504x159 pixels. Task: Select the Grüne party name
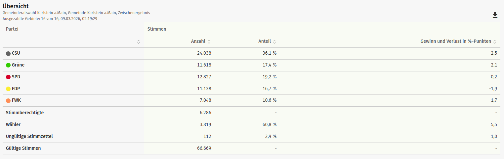18,65
